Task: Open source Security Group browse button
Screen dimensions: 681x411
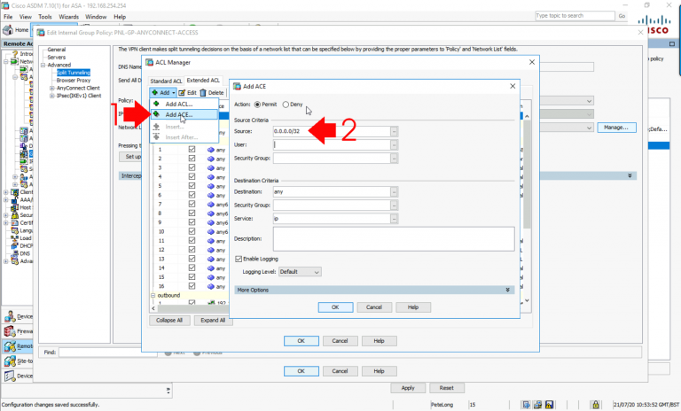Action: (x=394, y=159)
